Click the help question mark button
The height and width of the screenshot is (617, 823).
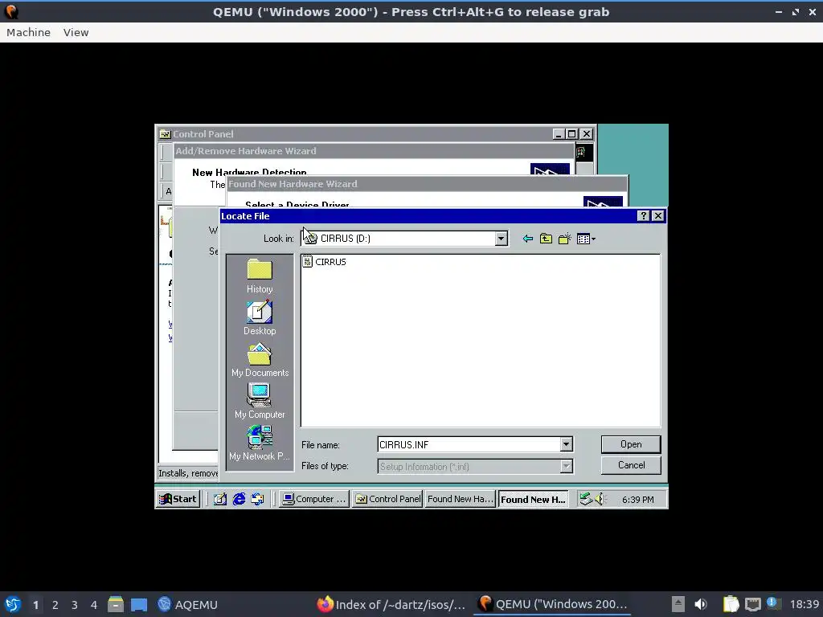643,215
